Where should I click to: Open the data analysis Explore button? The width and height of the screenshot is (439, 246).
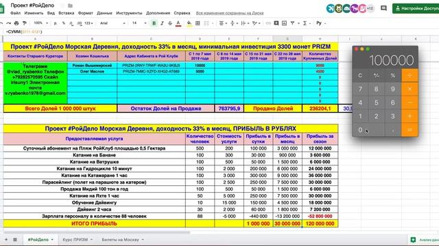click(424, 240)
